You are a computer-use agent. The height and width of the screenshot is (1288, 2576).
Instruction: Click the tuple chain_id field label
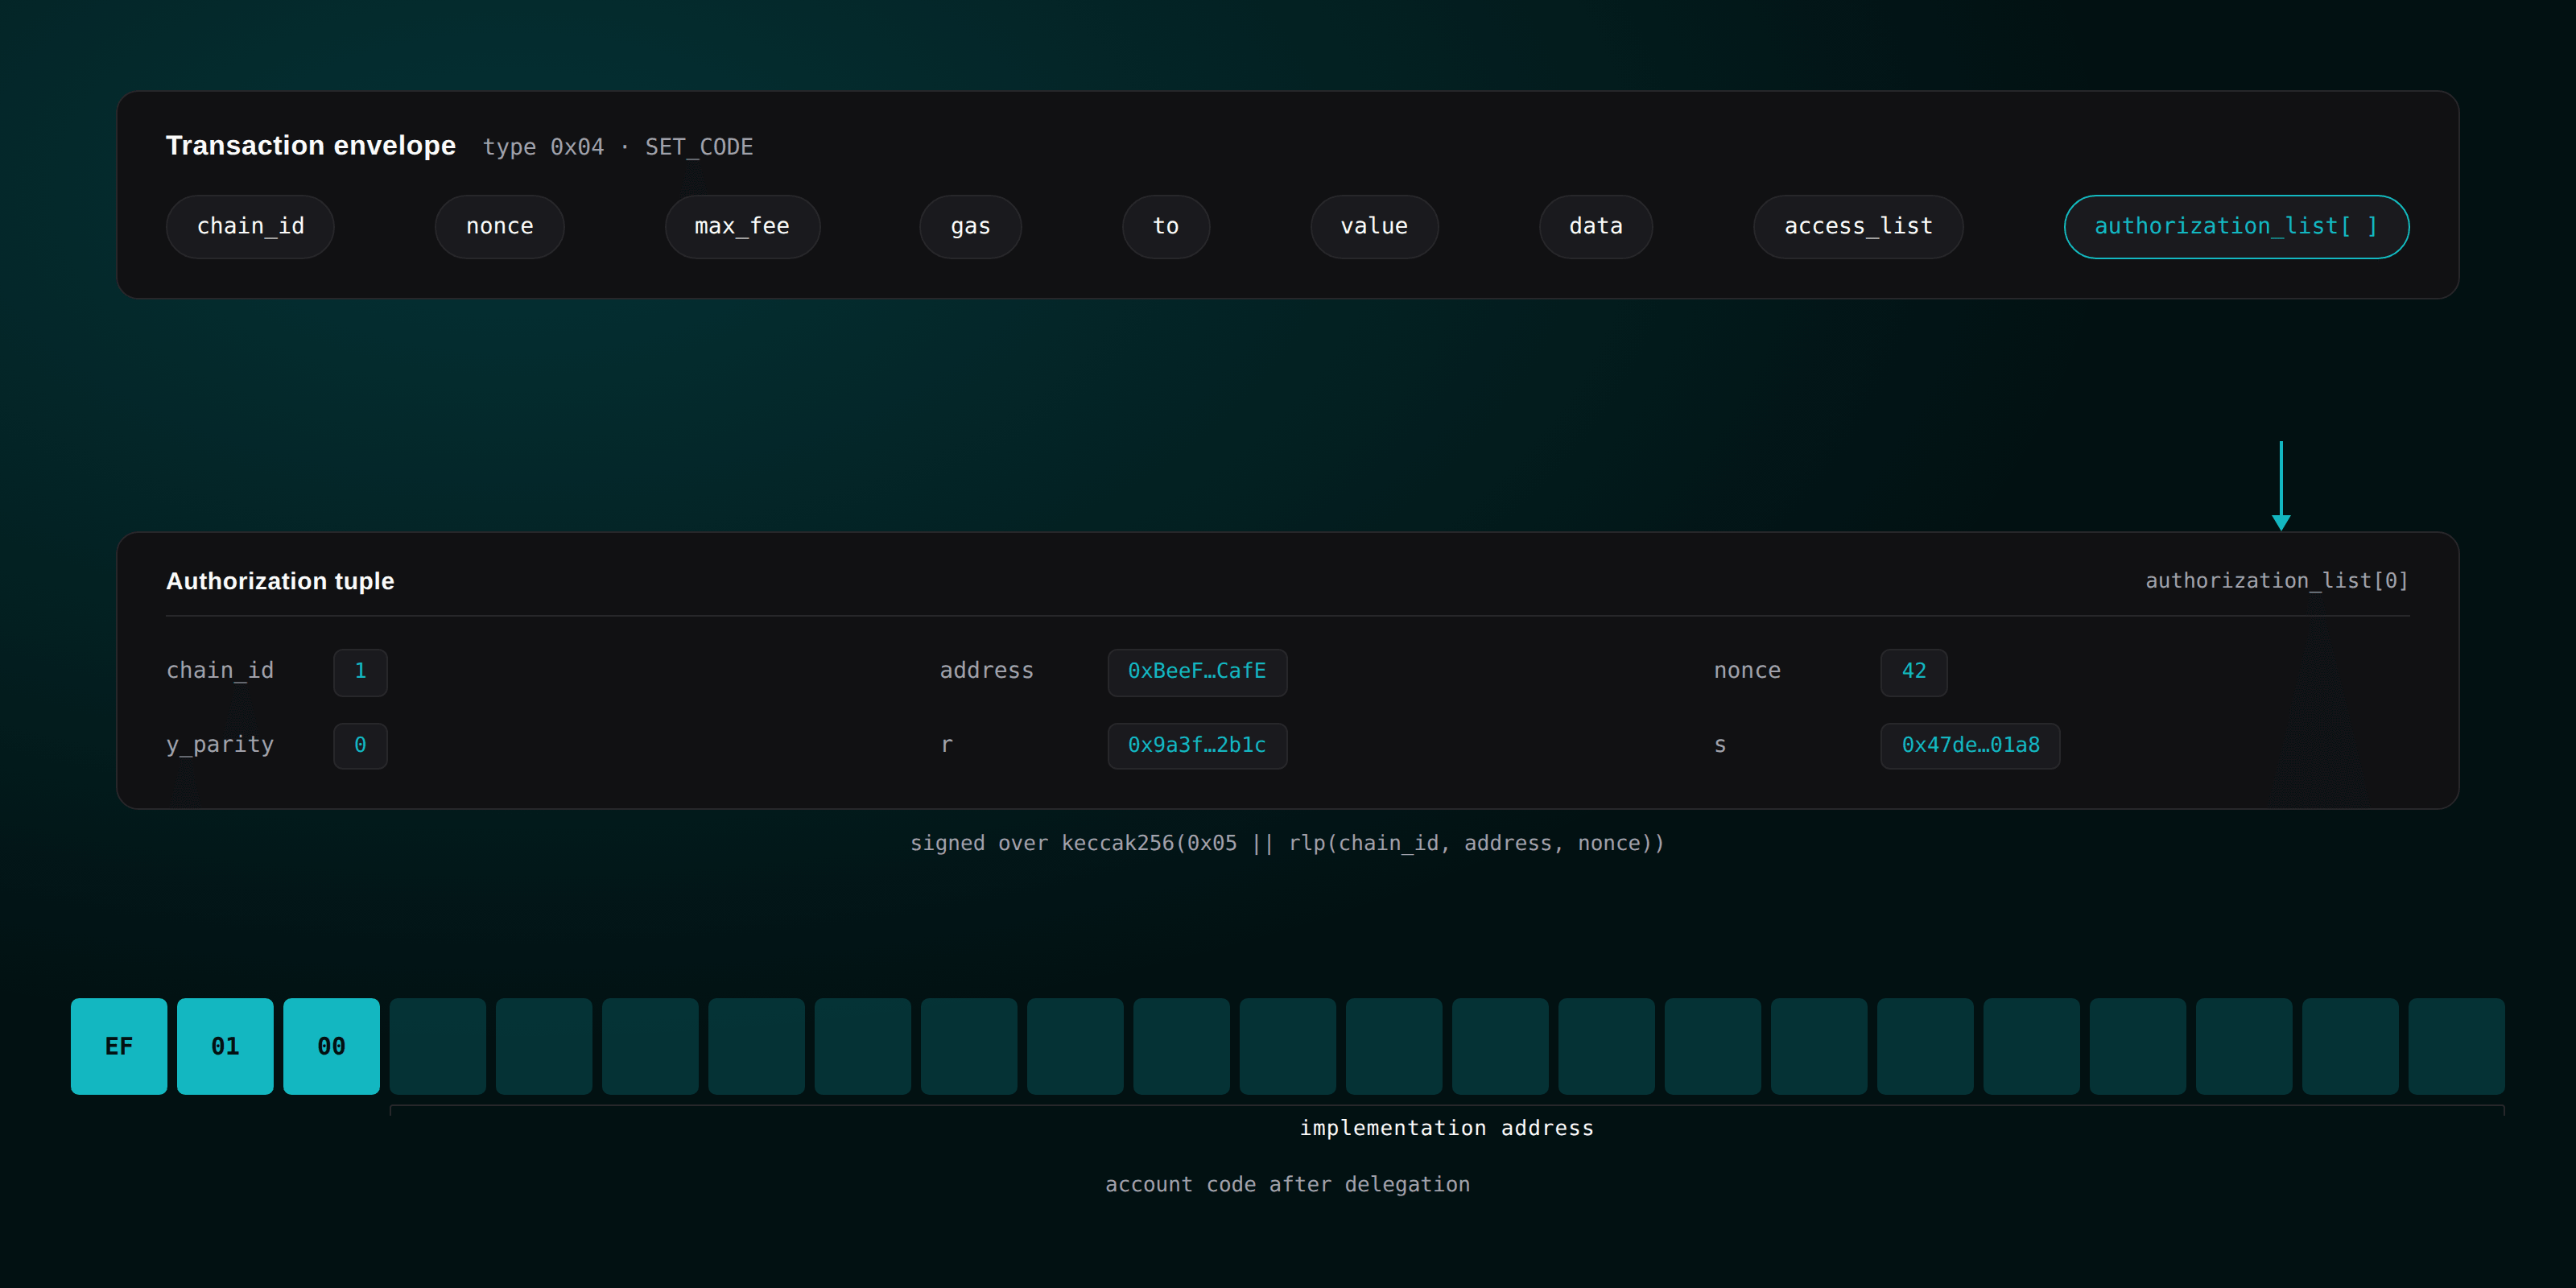click(x=220, y=671)
